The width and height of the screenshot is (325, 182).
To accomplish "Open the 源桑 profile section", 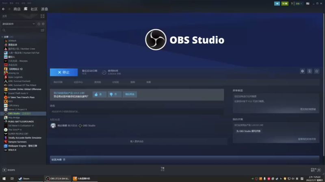I will (x=44, y=9).
